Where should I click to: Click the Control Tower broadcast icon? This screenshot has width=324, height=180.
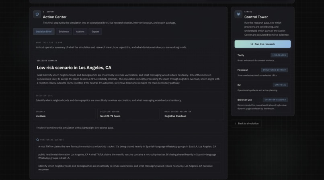coord(238,14)
